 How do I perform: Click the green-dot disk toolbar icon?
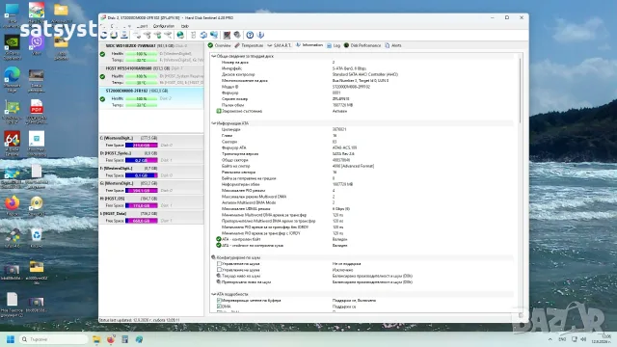pos(157,35)
